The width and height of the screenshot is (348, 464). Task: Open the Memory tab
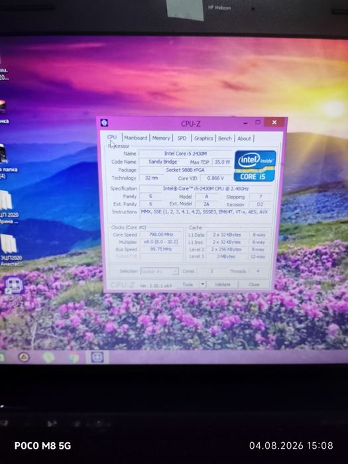tap(161, 138)
